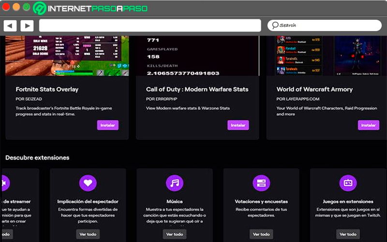Click the Descubre extensiones heading

[x=37, y=158]
